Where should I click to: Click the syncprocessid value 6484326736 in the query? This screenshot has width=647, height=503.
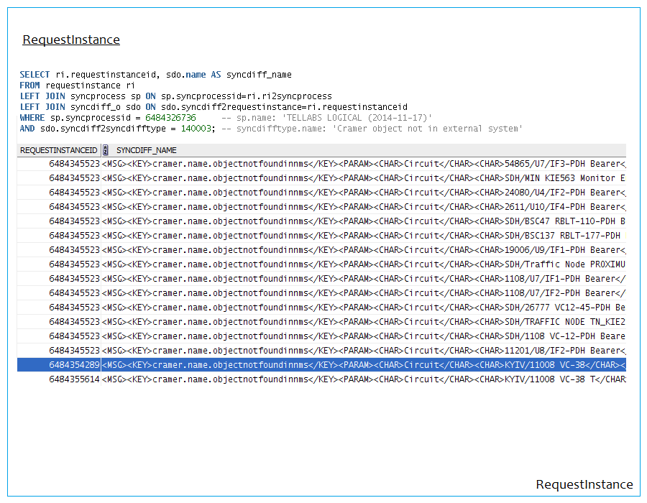pyautogui.click(x=170, y=117)
